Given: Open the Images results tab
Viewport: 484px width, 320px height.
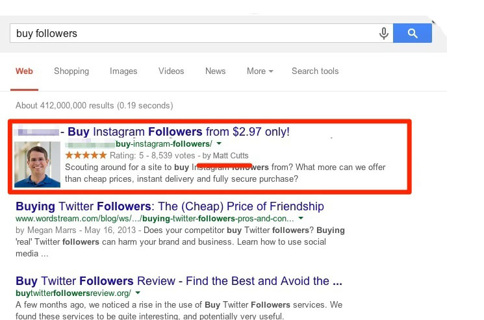Looking at the screenshot, I should click(x=123, y=71).
